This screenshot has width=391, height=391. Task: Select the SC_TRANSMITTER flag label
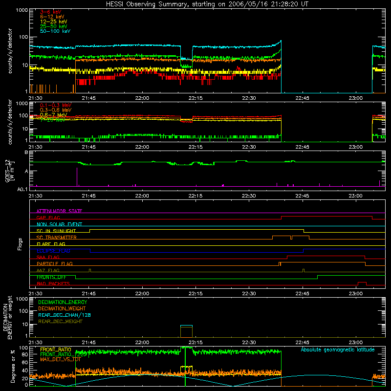[57, 238]
